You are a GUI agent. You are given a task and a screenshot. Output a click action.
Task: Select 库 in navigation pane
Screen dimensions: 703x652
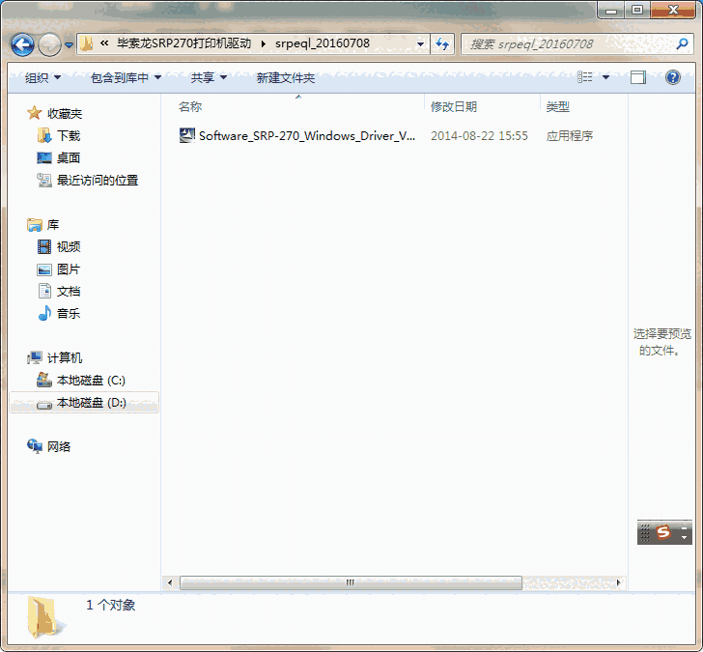[53, 225]
